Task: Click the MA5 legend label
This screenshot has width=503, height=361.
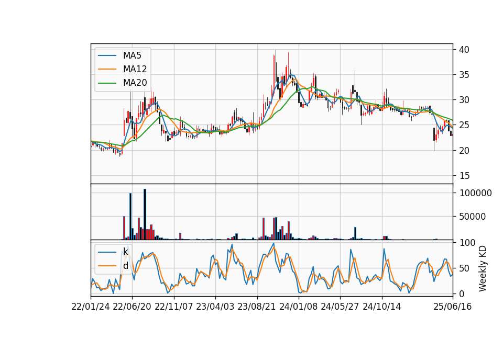Action: click(x=132, y=55)
